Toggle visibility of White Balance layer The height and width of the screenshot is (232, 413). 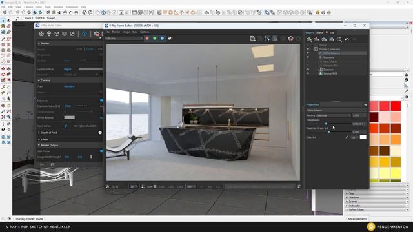tap(308, 53)
